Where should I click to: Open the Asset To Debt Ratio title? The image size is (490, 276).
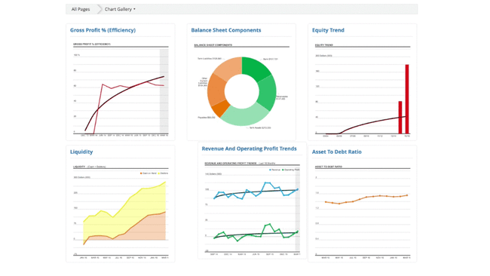coord(336,152)
